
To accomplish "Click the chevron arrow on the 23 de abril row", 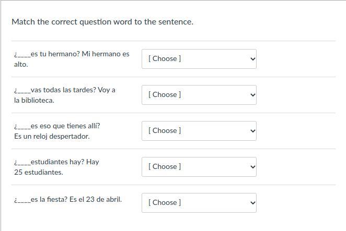I will tap(253, 203).
